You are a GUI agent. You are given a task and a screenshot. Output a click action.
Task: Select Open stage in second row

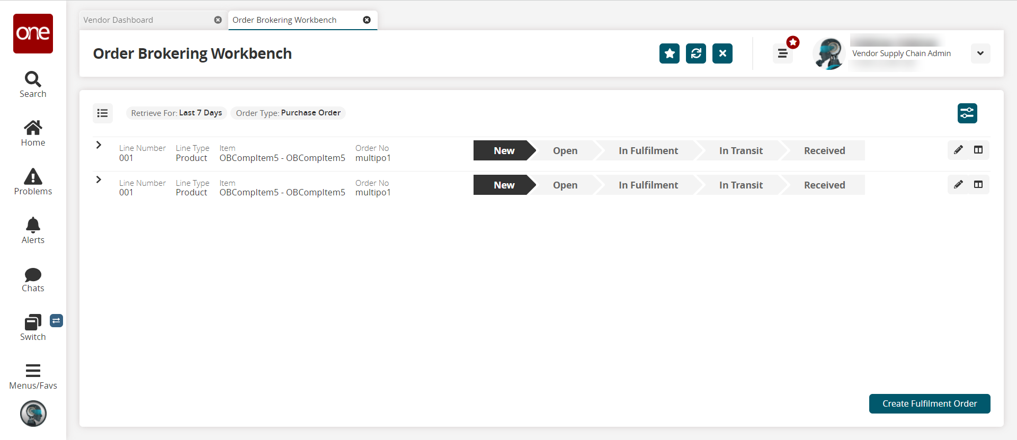tap(565, 185)
